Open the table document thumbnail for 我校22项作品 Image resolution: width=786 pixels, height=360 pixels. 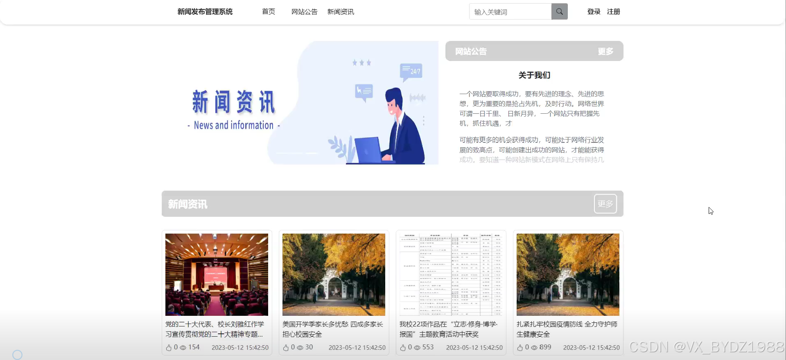(x=451, y=274)
